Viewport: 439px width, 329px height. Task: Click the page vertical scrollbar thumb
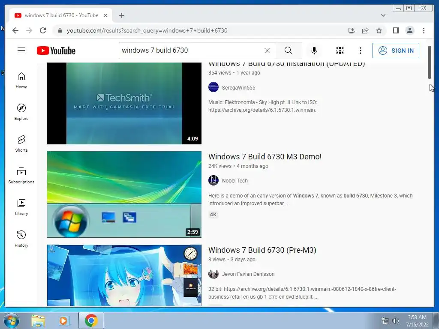(430, 62)
